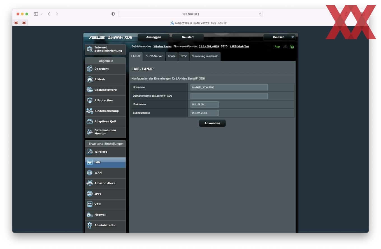The width and height of the screenshot is (381, 249).
Task: Open the Internet Schnelleinrichtung wizard icon
Action: click(x=90, y=49)
